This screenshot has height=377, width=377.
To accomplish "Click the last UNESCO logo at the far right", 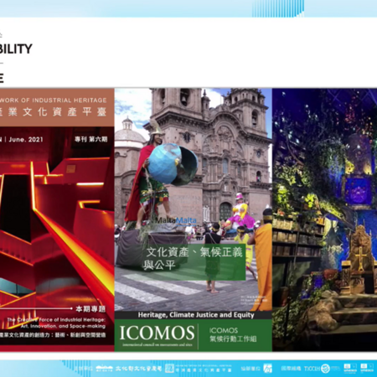I will click(367, 368).
